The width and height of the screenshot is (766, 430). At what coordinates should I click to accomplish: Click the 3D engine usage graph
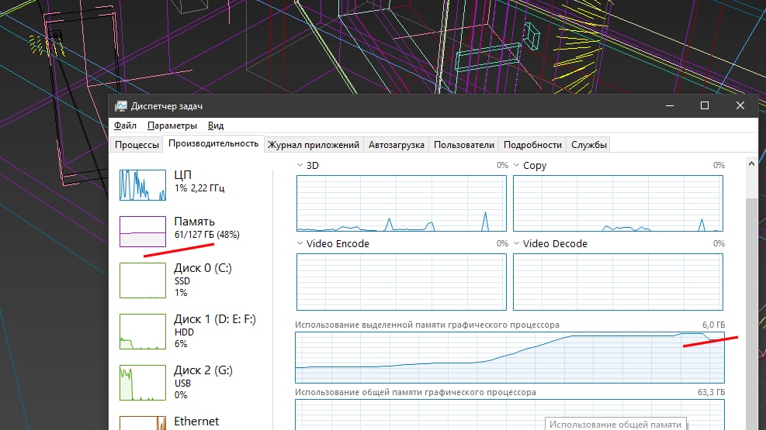(x=401, y=203)
